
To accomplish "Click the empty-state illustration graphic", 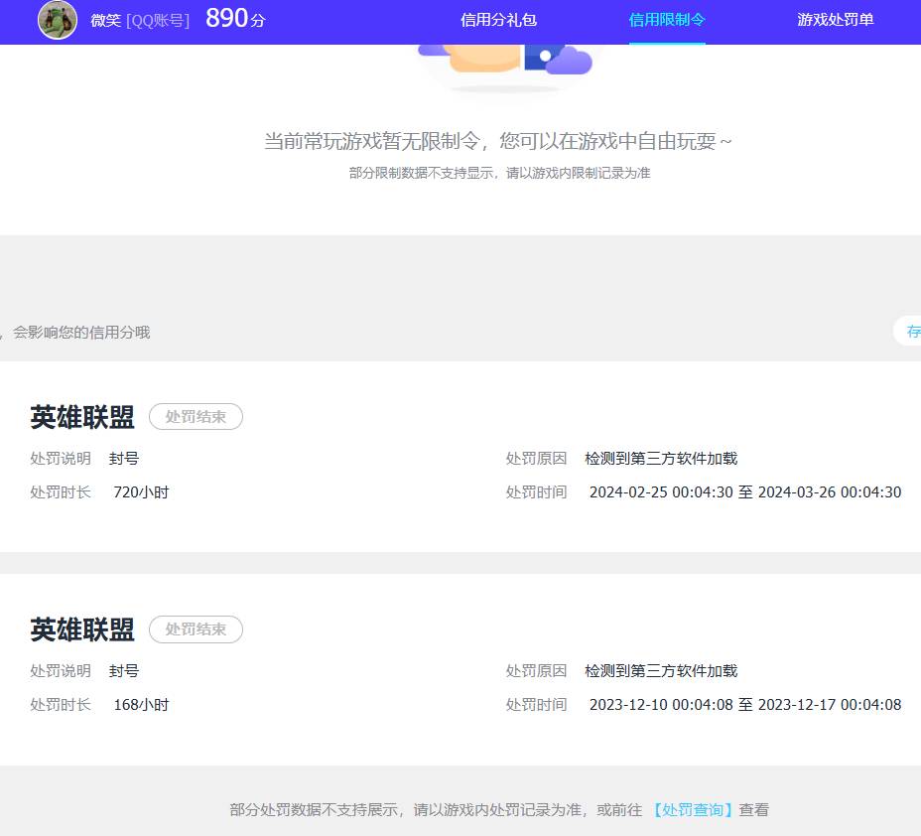I will [506, 68].
